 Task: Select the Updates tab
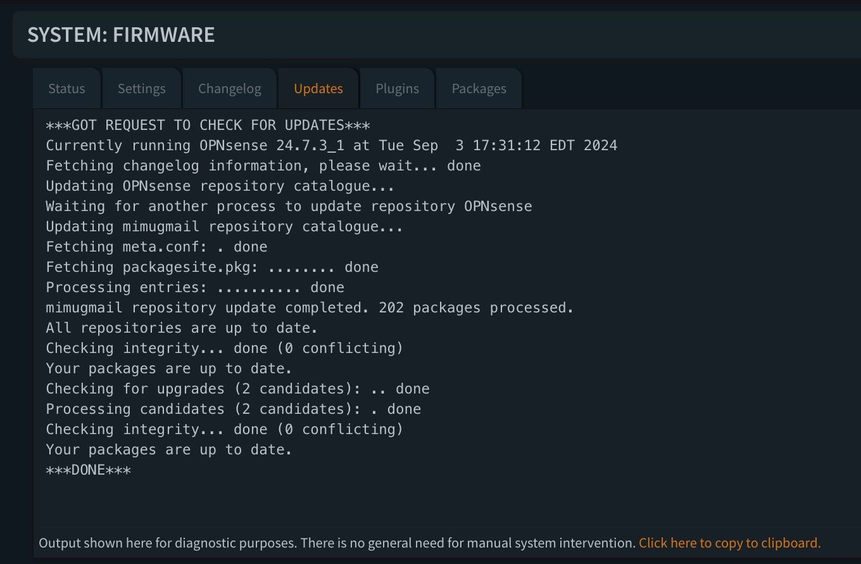point(318,89)
